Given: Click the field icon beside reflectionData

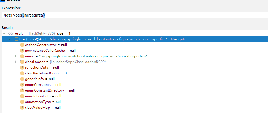Looking at the screenshot, I should pyautogui.click(x=22, y=68).
